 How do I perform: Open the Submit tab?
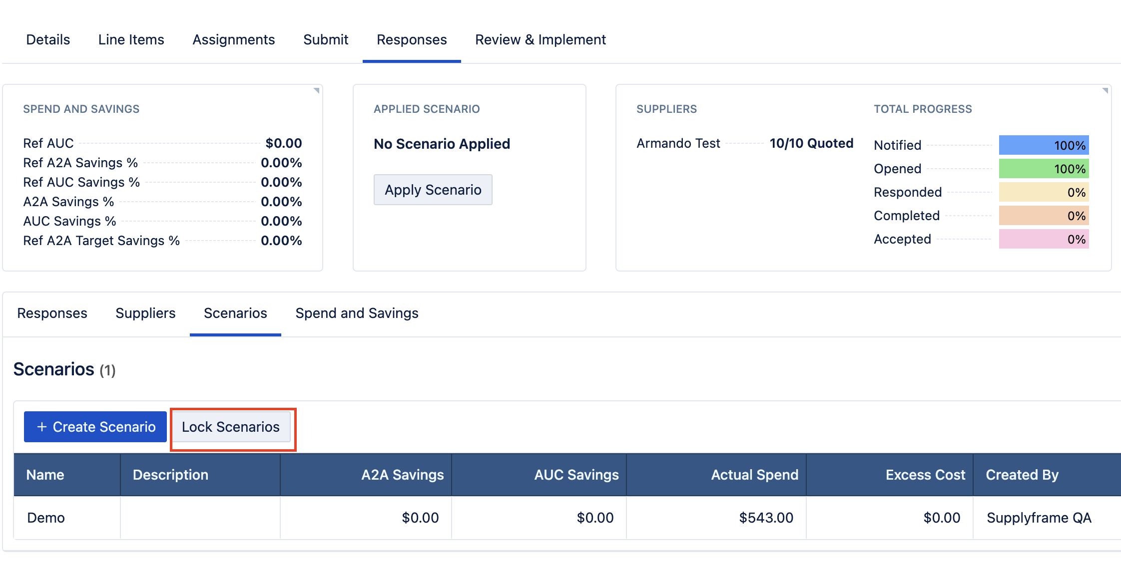point(325,39)
